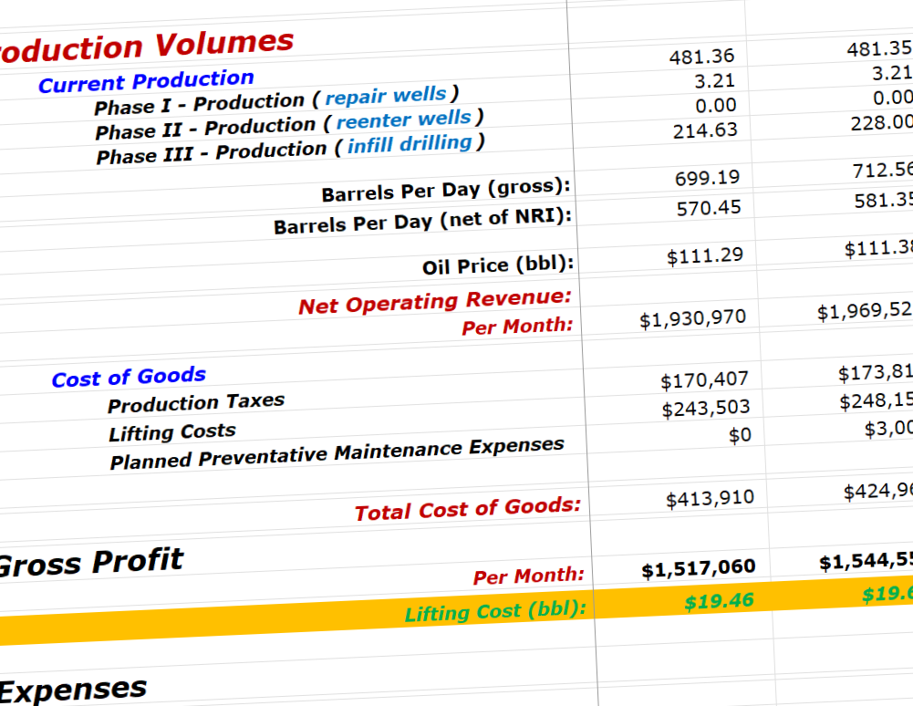Select the first-column cell showing 3.21

pyautogui.click(x=715, y=81)
